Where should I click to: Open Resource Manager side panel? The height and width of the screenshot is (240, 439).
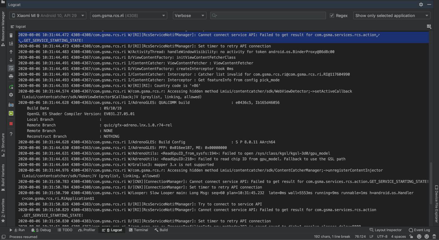pos(3,29)
